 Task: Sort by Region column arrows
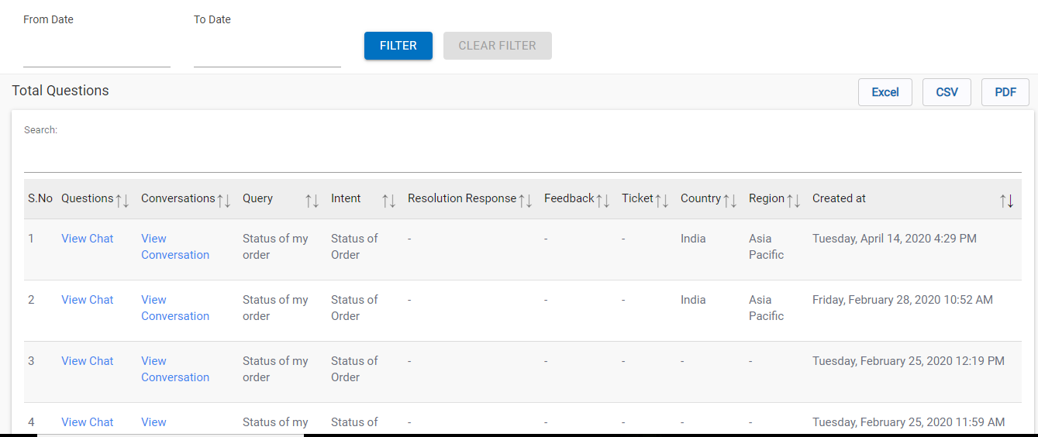[x=794, y=201]
